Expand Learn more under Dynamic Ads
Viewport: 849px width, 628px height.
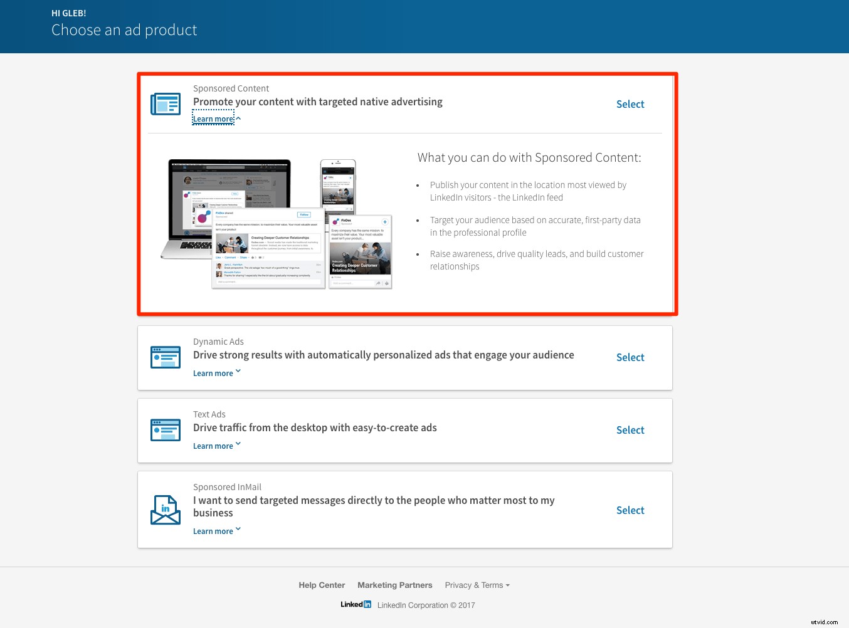(x=214, y=373)
